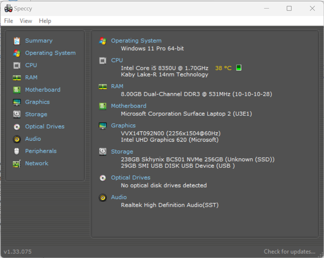Click the CPU chip icon in summary panel
Viewport: 324px width, 258px height.
tap(103, 60)
